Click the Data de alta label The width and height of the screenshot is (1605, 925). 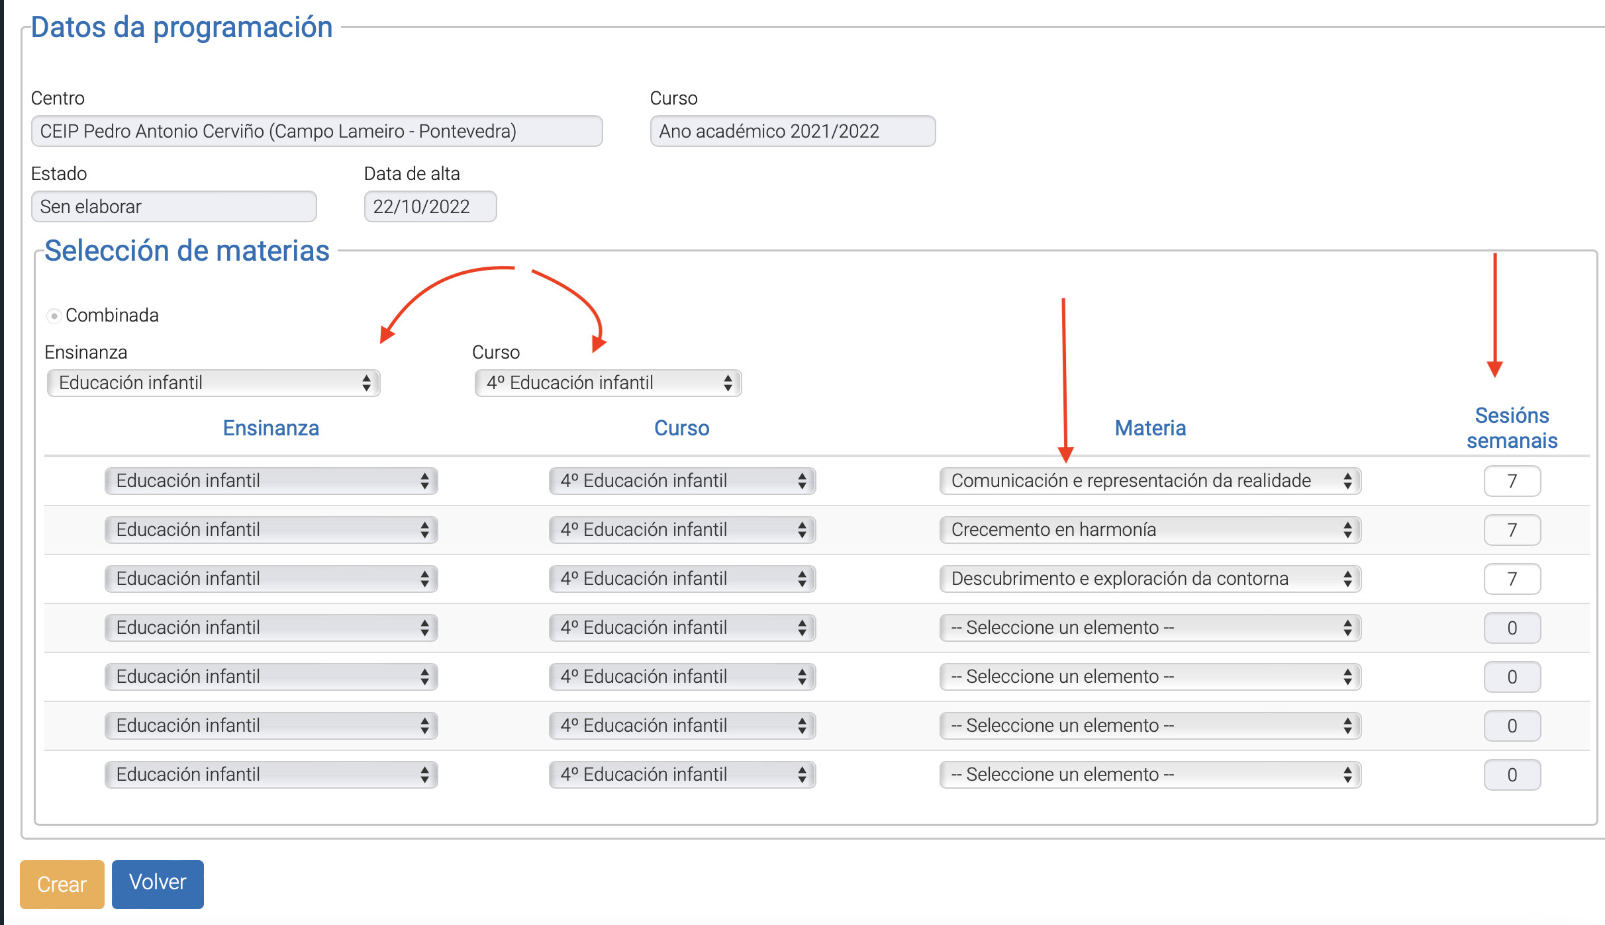pos(412,174)
